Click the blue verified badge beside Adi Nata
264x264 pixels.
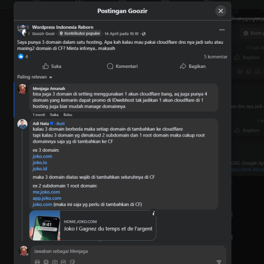click(52, 123)
